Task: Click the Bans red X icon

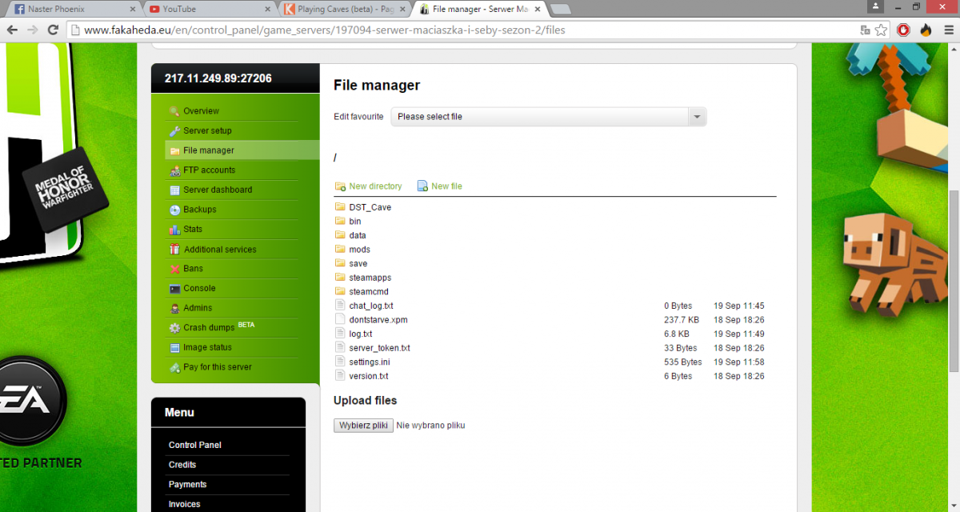Action: click(x=174, y=269)
